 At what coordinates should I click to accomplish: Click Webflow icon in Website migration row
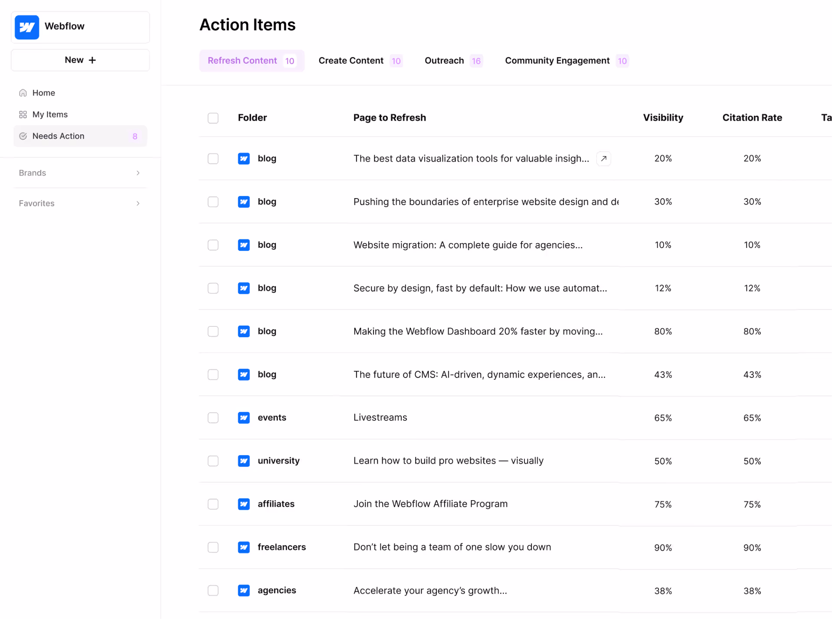(x=244, y=245)
